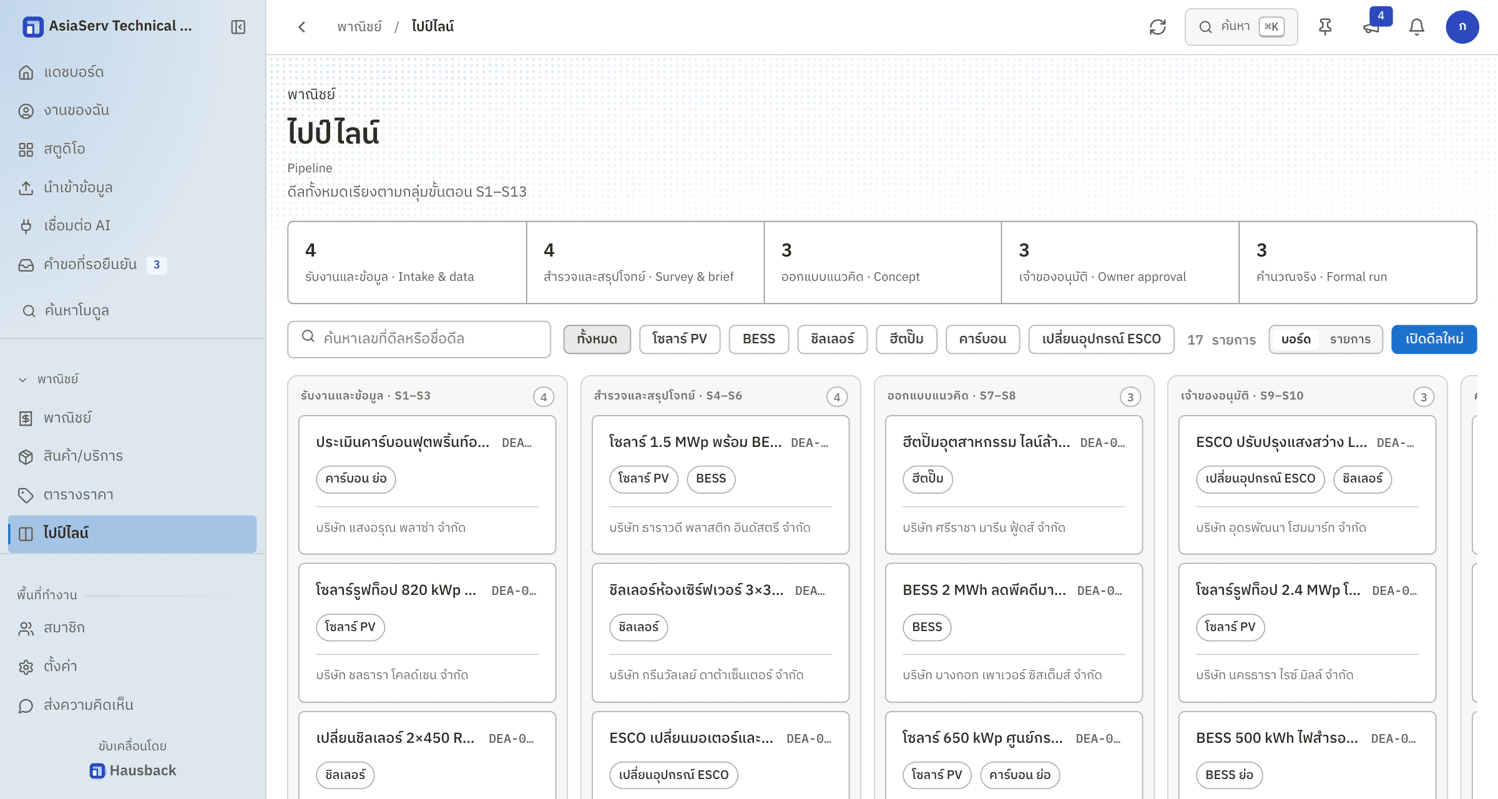The height and width of the screenshot is (799, 1498).
Task: Focus the deal search field
Action: click(419, 339)
